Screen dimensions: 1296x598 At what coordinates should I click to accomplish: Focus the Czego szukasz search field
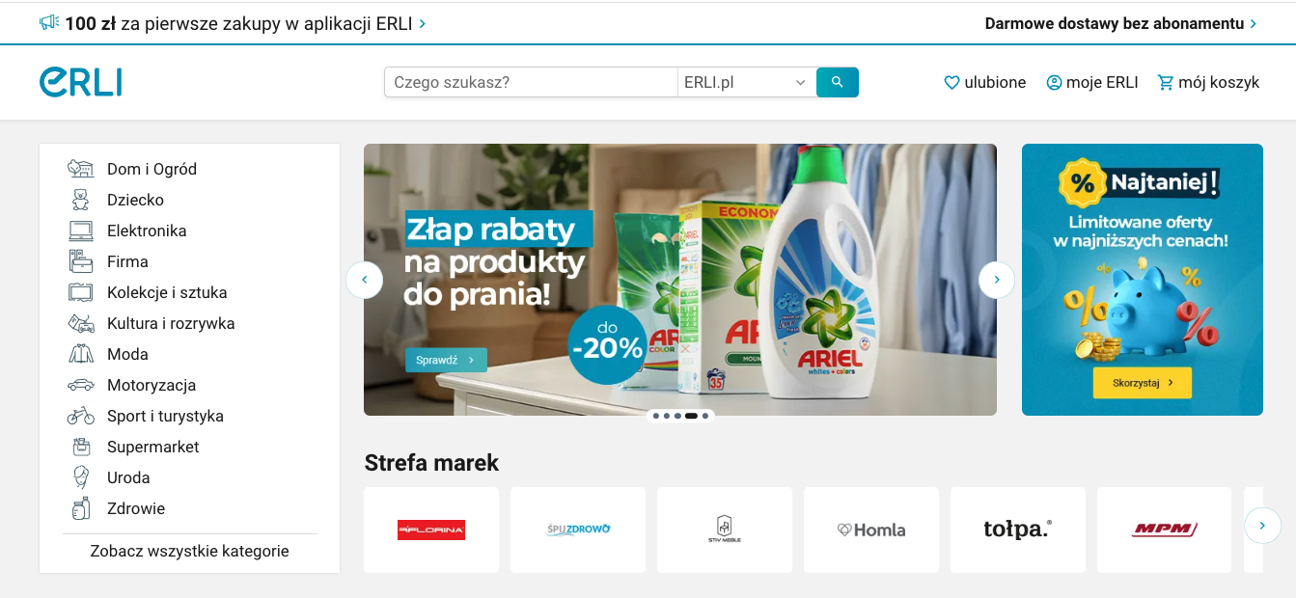(531, 82)
